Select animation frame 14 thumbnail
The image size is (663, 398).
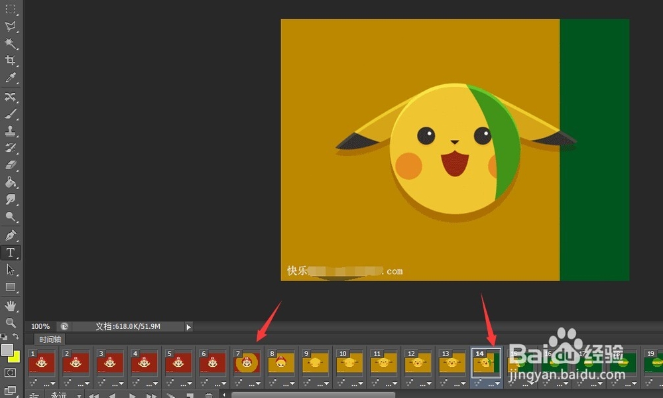point(486,362)
